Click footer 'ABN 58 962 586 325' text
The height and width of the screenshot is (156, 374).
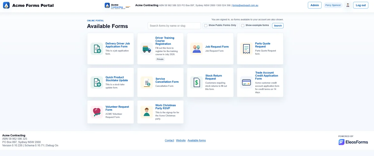tap(15, 139)
